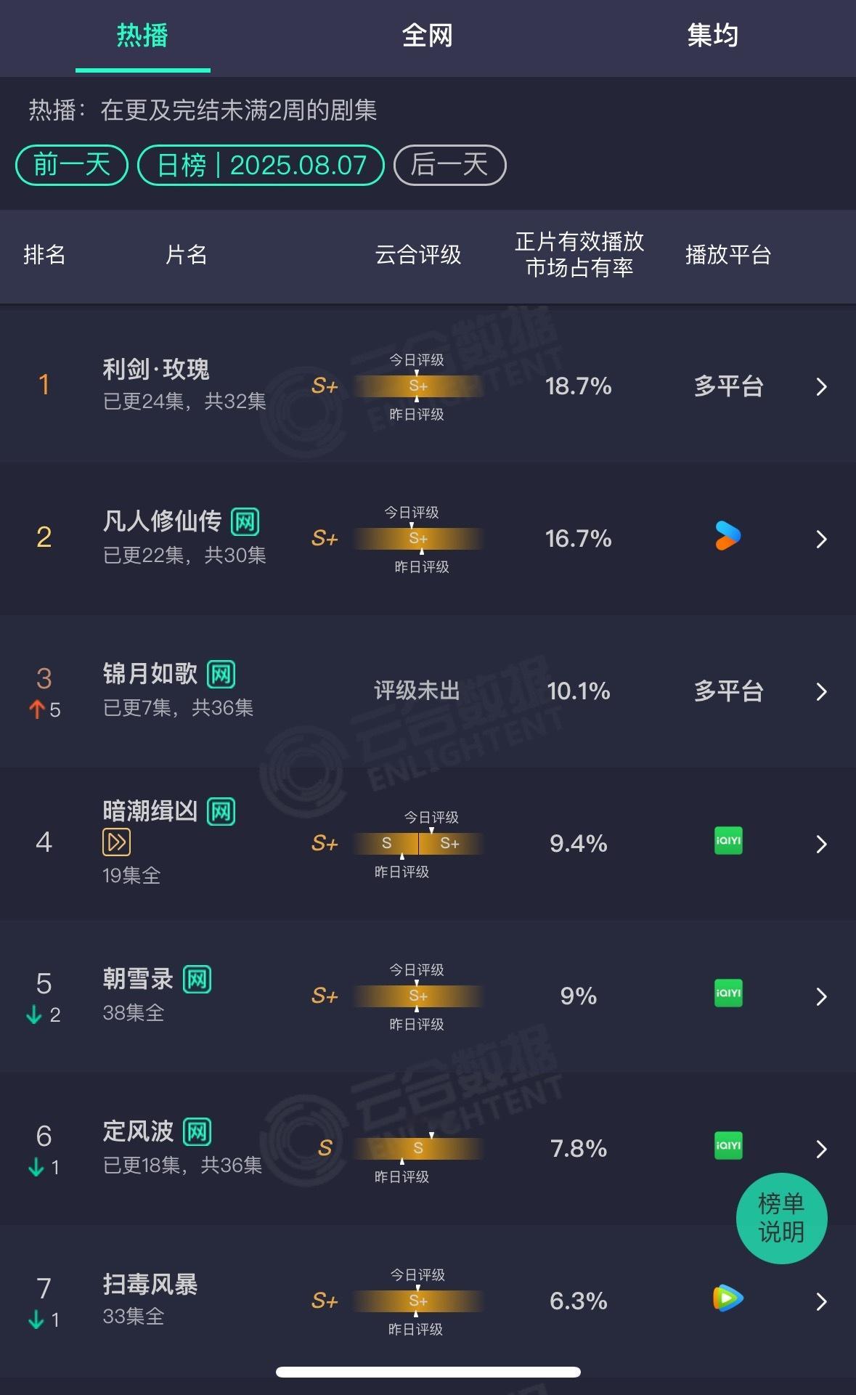
Task: Tap the iQIYI logo in 定风波 row
Action: [x=728, y=1146]
